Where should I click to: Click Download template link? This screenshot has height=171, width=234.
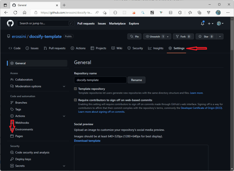coord(87,141)
